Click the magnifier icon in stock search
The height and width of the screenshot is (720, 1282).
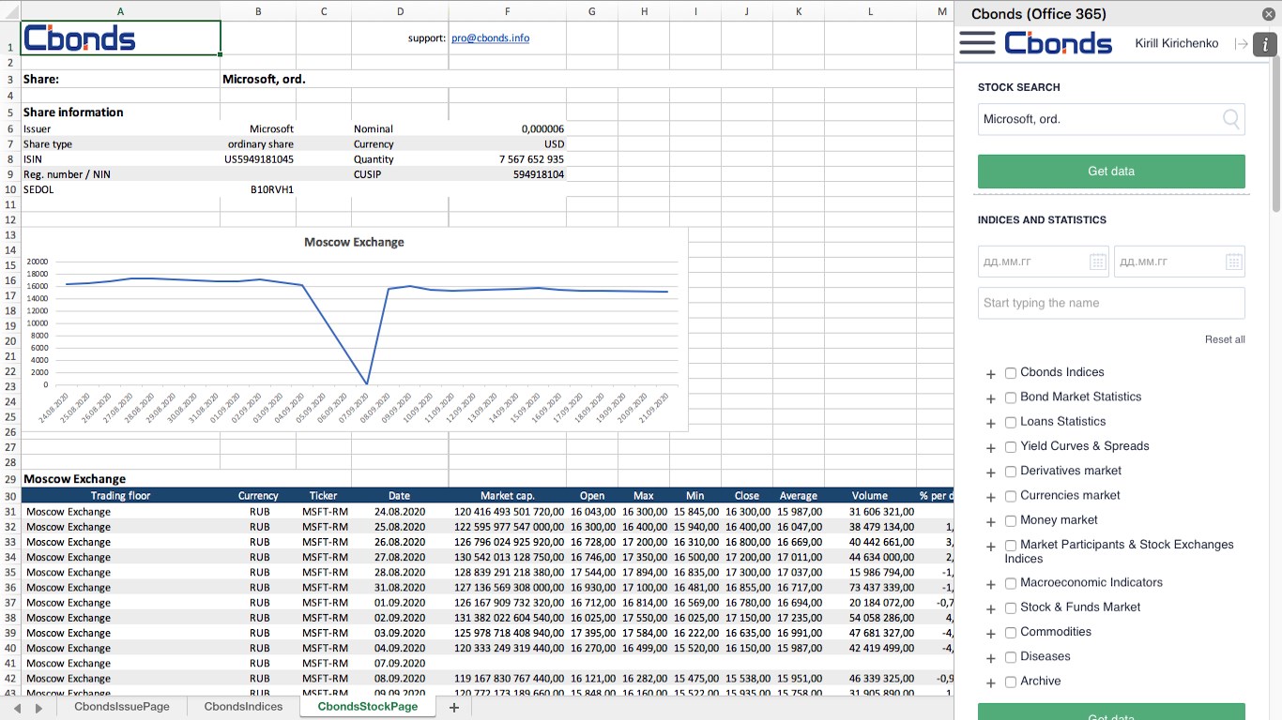tap(1231, 119)
